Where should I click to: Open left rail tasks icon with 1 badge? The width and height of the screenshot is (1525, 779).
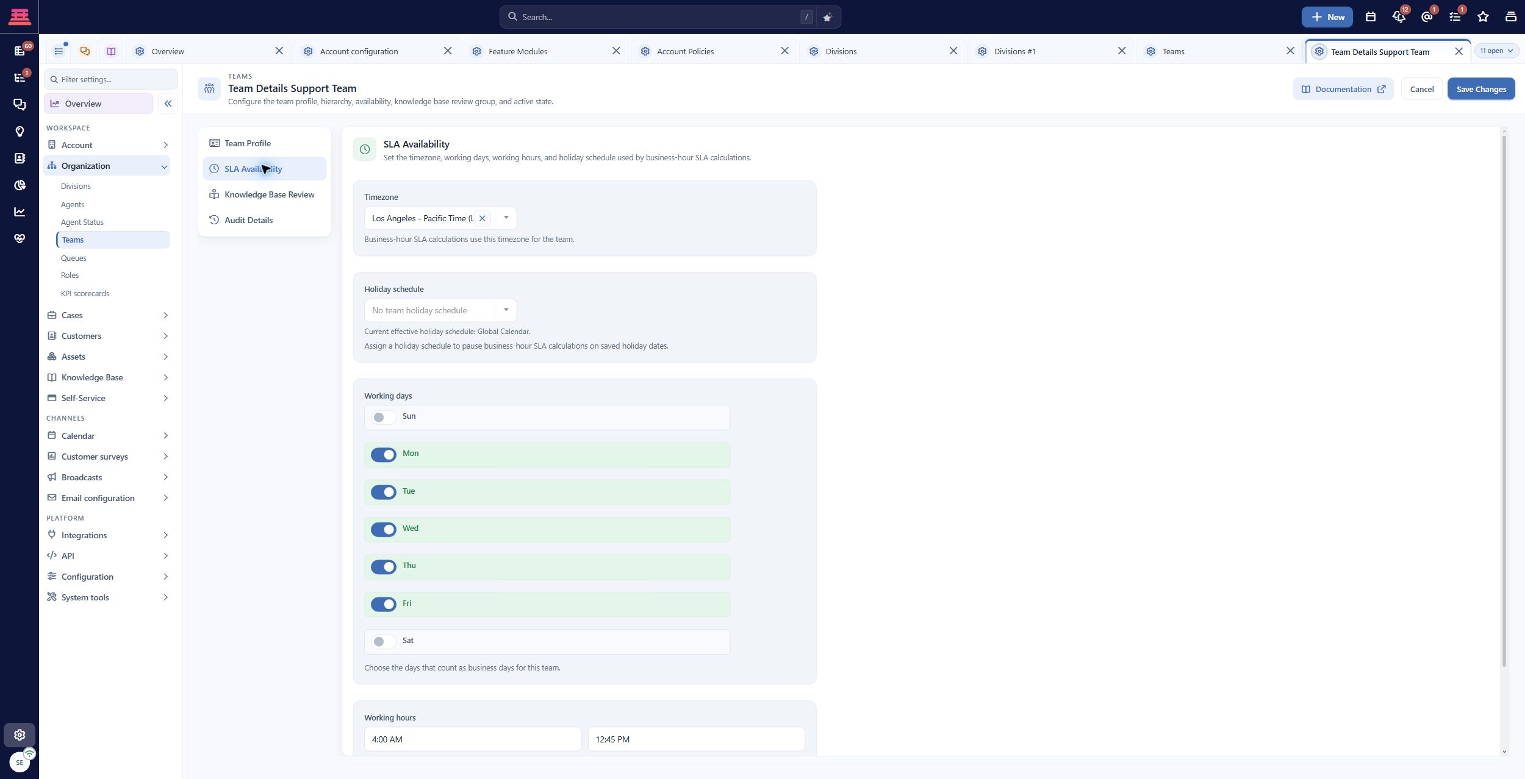pyautogui.click(x=20, y=77)
